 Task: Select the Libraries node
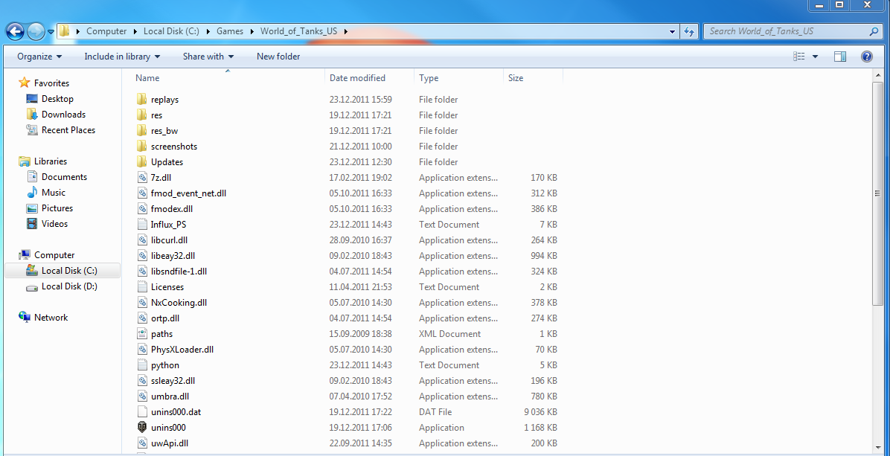click(x=50, y=161)
